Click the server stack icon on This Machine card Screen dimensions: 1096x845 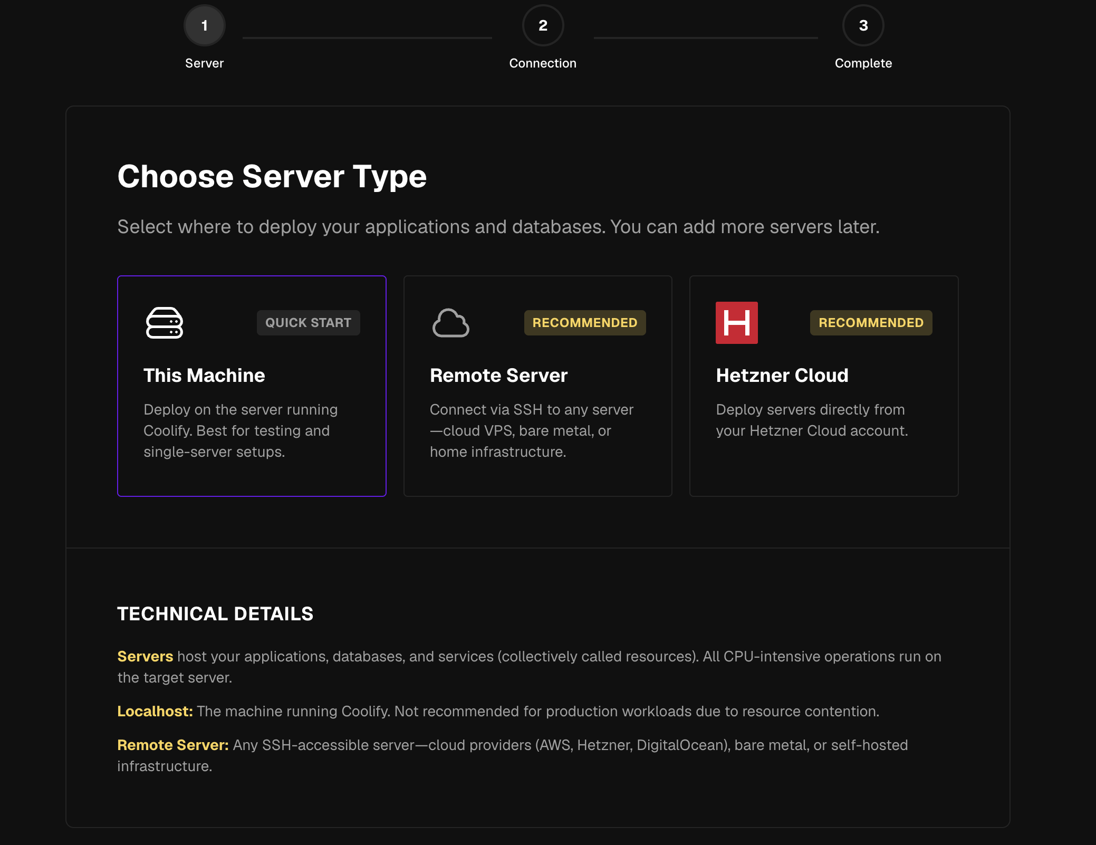[x=165, y=323]
